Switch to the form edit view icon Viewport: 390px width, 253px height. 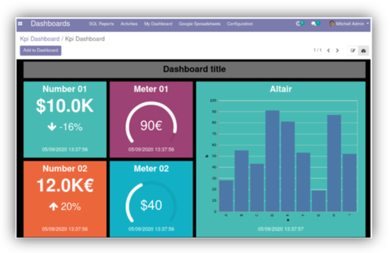coord(353,50)
